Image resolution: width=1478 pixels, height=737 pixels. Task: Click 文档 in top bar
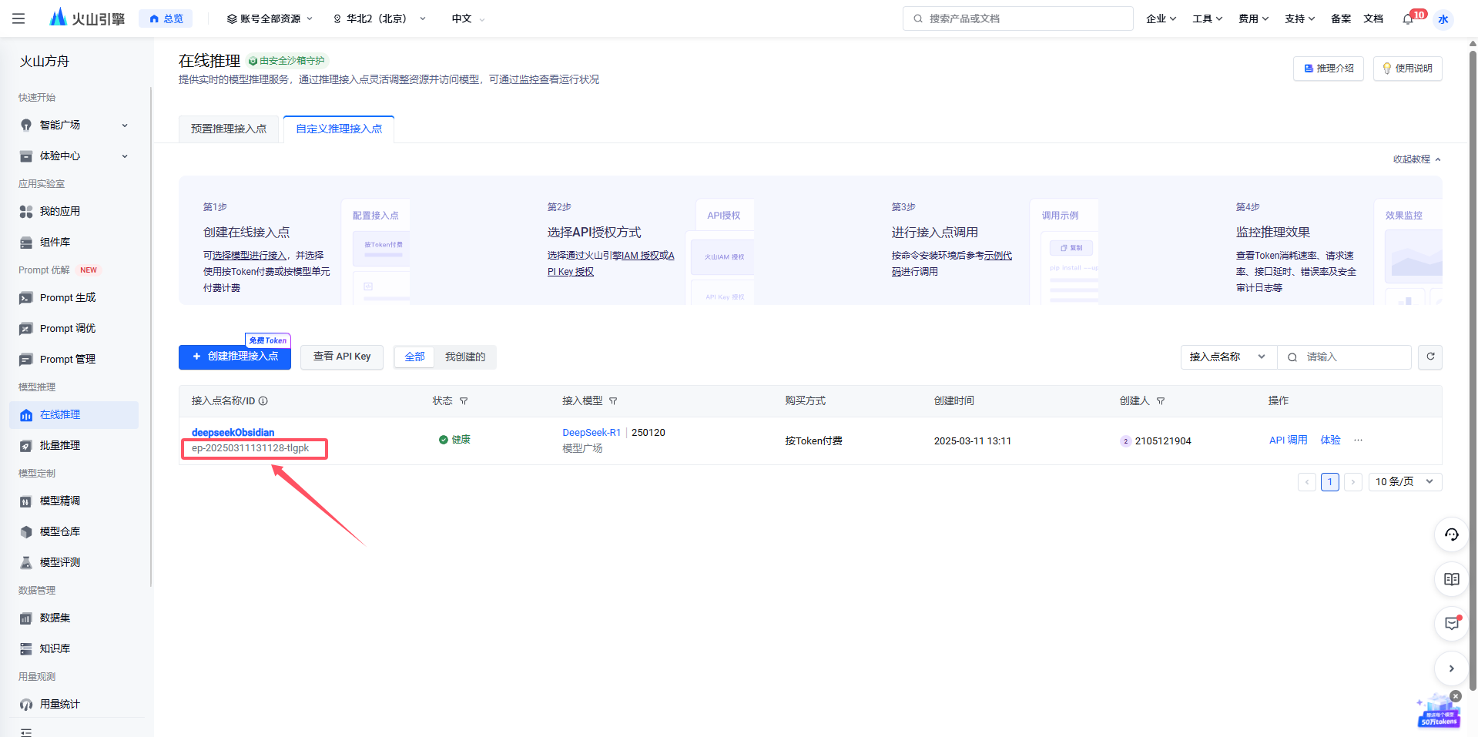point(1373,18)
